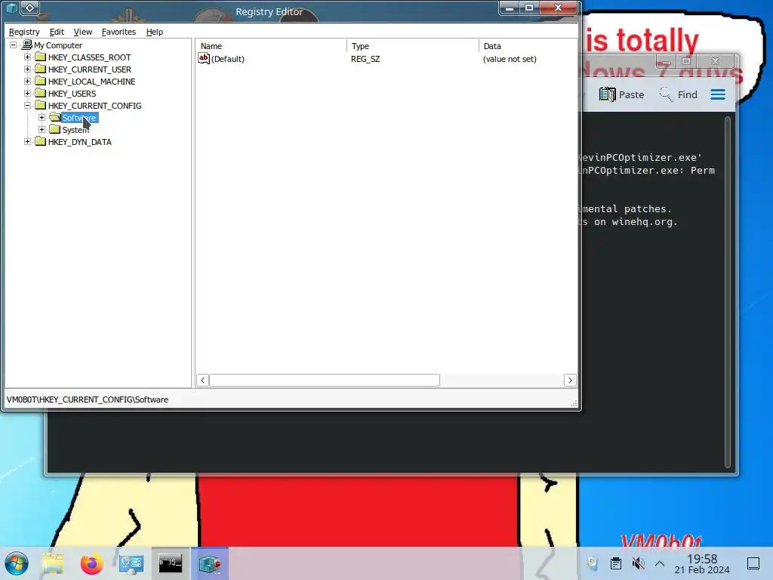
Task: Expand the System subkey
Action: point(42,130)
